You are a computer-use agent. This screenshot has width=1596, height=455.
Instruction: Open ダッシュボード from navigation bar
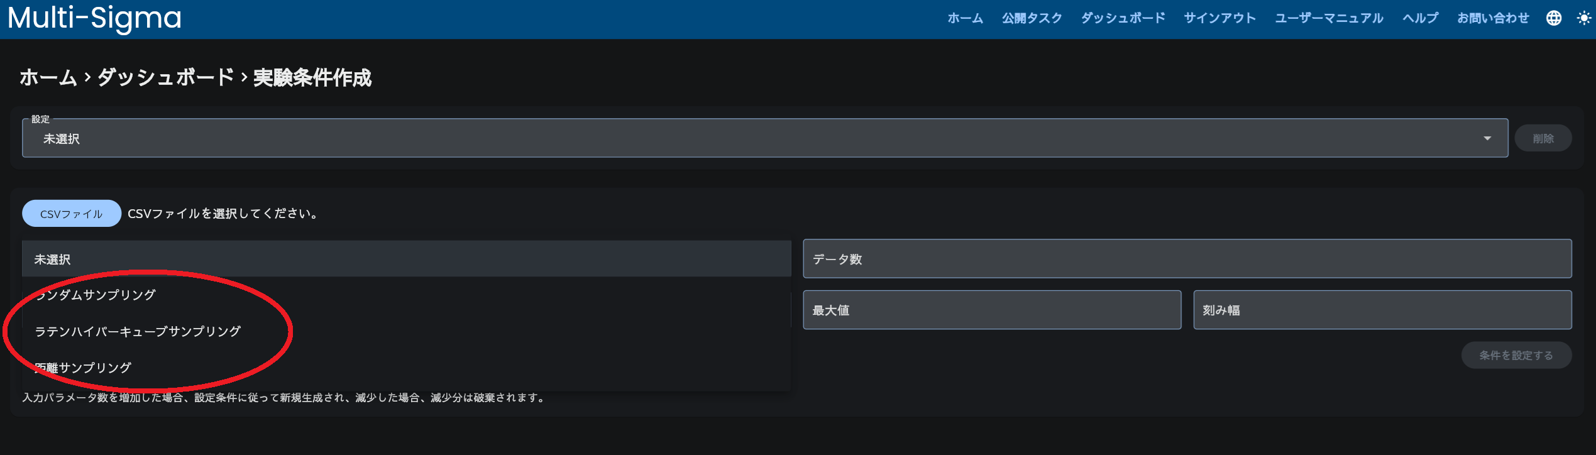1123,18
